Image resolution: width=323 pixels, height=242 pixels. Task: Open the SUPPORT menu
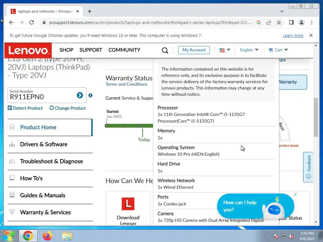[x=91, y=50]
